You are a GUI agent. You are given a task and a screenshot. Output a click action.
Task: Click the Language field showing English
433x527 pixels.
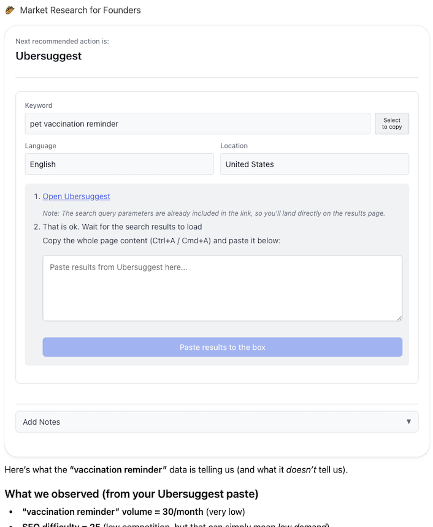pos(119,164)
